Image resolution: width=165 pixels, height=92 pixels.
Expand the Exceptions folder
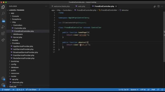16,19
